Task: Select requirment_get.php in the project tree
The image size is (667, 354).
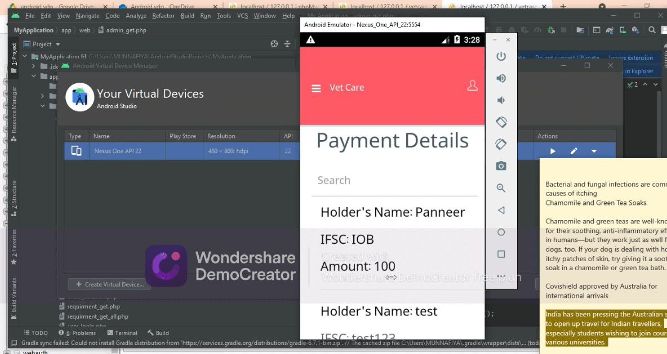Action: (94, 307)
